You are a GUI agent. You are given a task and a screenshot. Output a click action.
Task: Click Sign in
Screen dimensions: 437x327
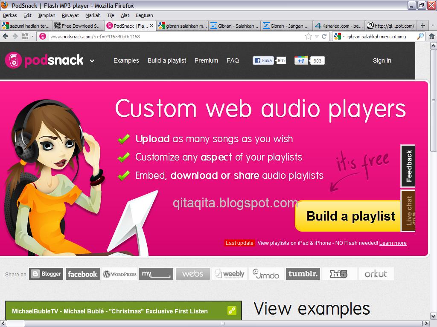382,60
